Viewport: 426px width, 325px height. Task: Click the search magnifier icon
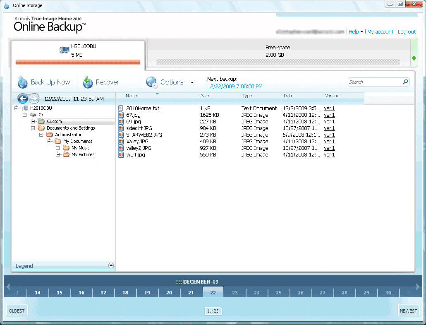405,82
